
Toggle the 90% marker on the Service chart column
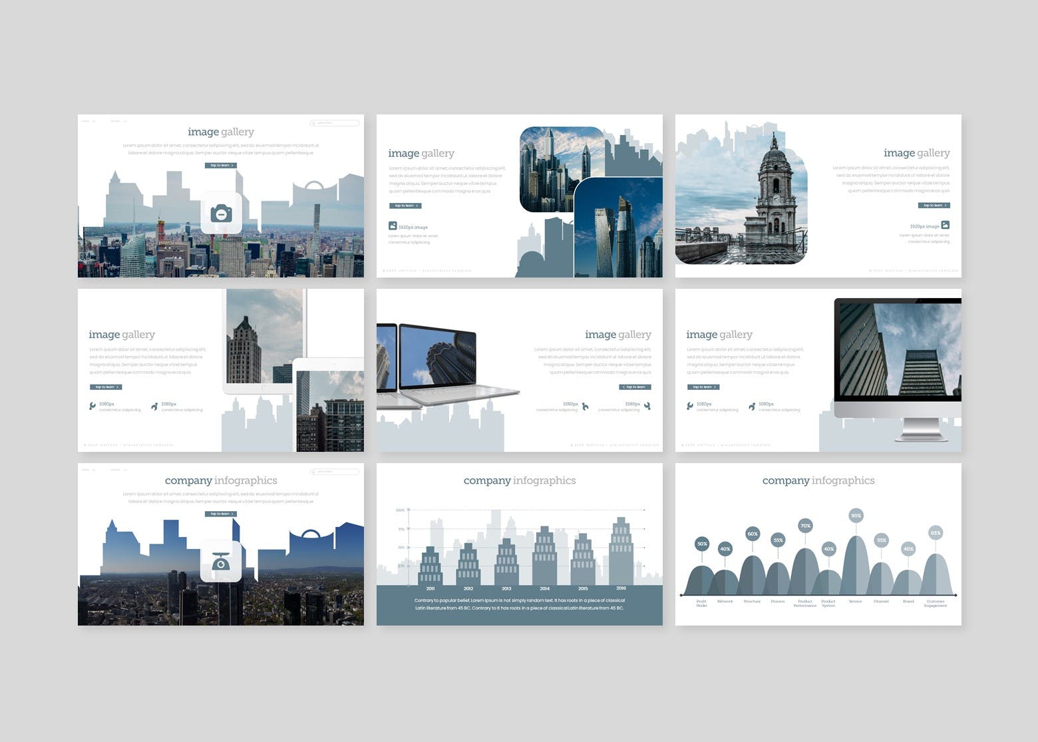(x=856, y=514)
